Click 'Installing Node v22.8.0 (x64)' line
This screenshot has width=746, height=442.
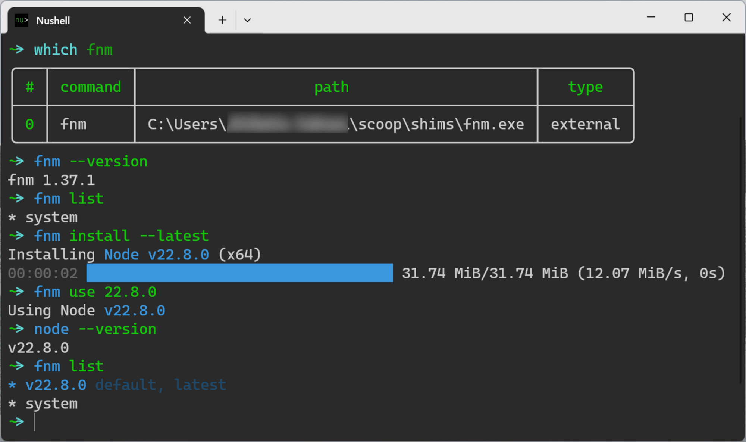tap(134, 255)
